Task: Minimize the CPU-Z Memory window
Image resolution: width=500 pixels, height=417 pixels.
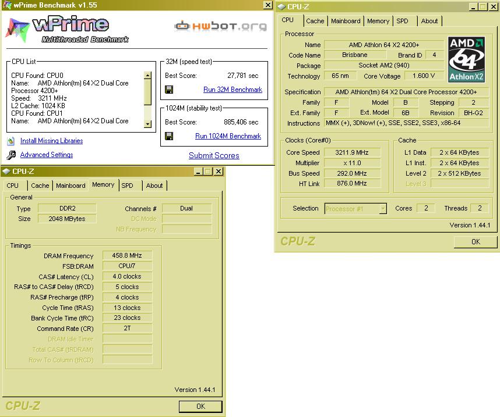Action: (x=198, y=172)
